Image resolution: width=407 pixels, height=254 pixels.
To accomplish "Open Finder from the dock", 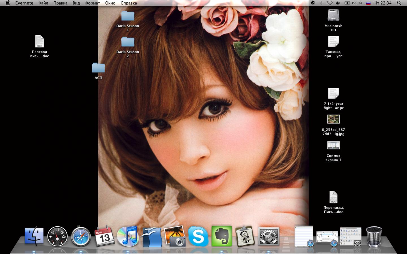I will point(34,236).
